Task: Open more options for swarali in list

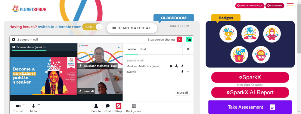Action: pyautogui.click(x=188, y=72)
